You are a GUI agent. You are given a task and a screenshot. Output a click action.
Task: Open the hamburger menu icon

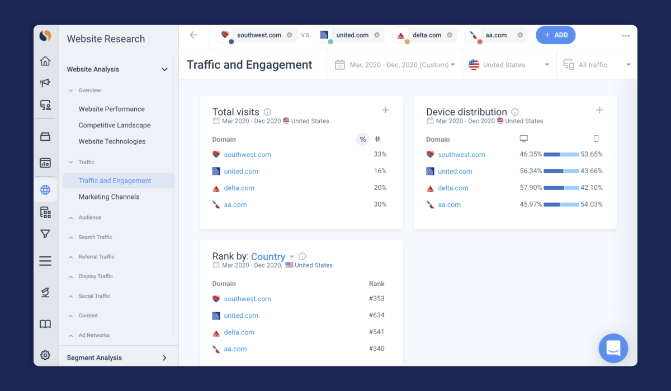pos(45,261)
